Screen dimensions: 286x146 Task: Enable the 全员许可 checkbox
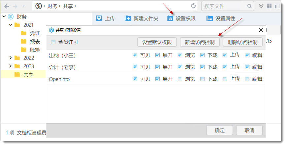tap(53, 42)
